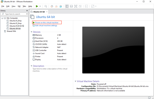Click the Printer device icon

tap(34, 56)
